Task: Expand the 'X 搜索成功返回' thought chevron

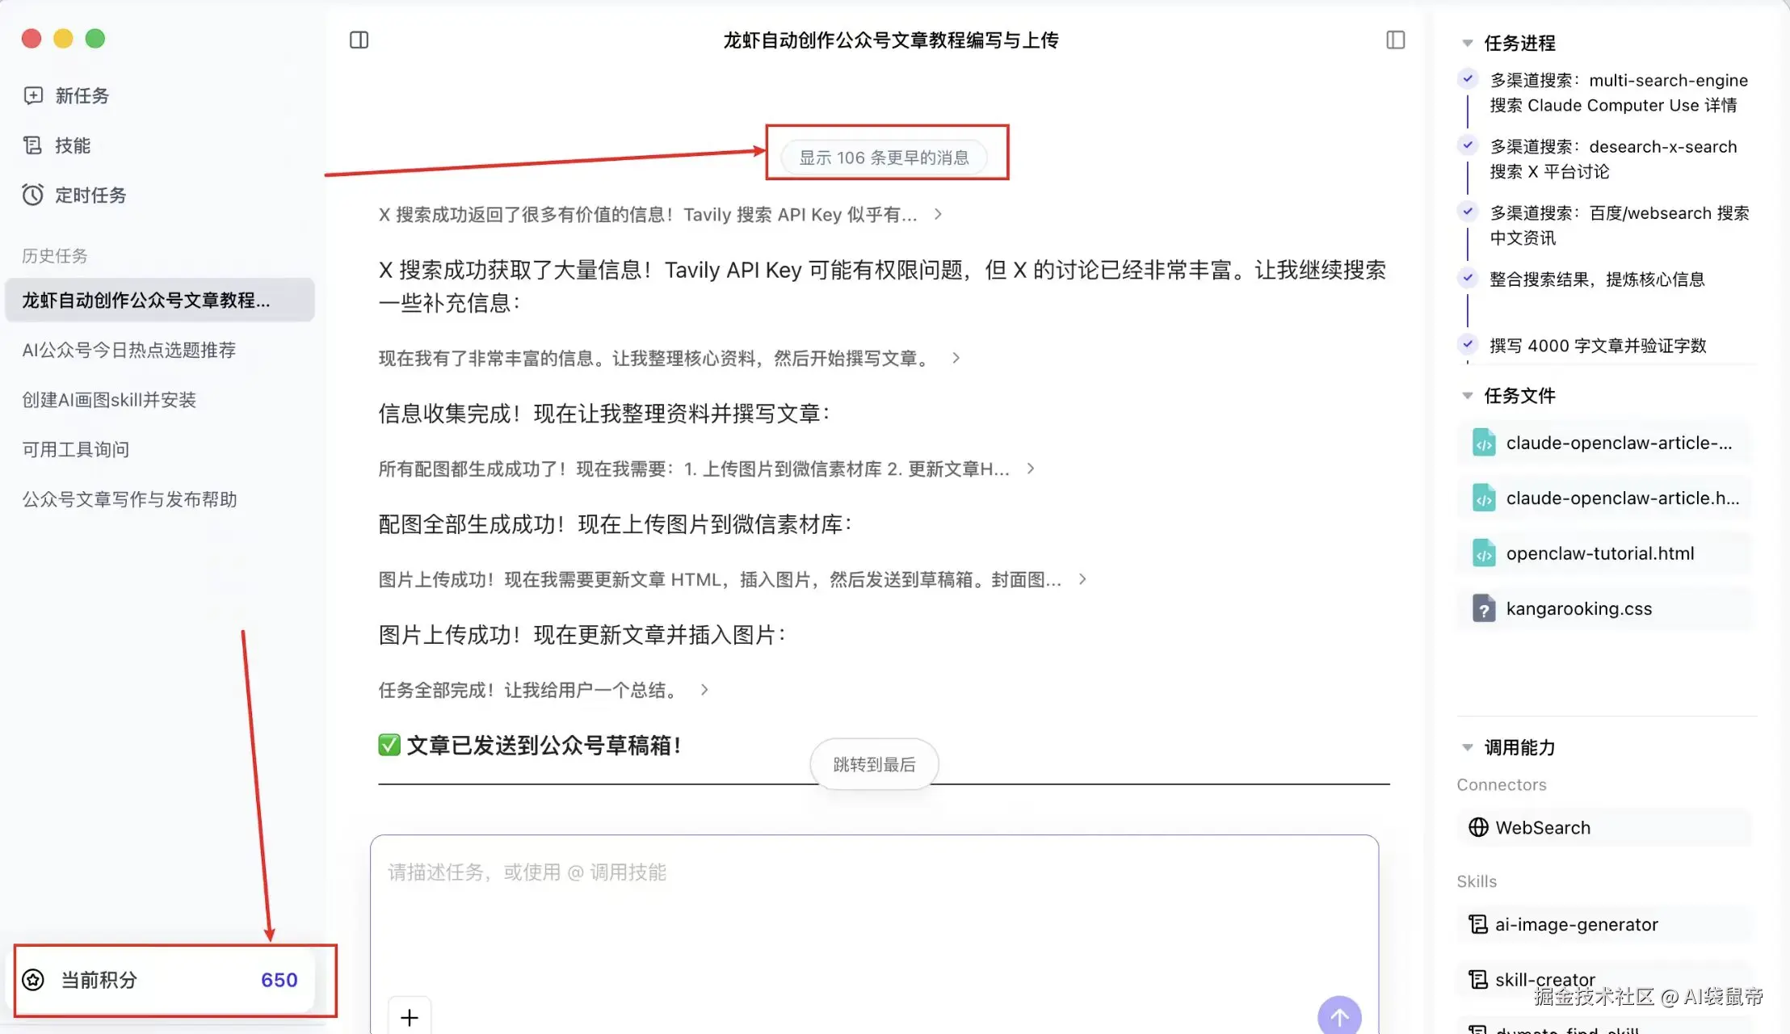Action: tap(938, 215)
